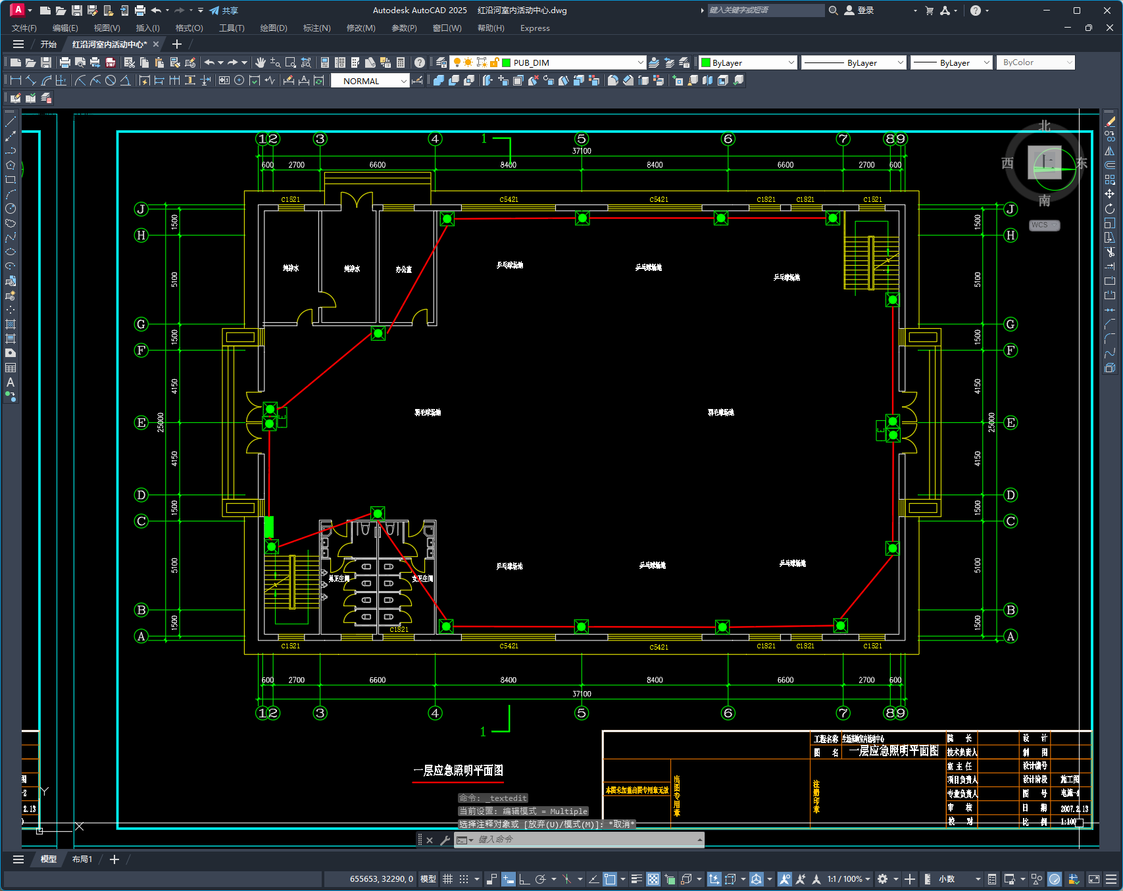The height and width of the screenshot is (891, 1123).
Task: Switch to the 布局1 layout tab
Action: coord(82,859)
